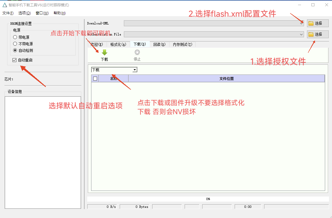Maximize the application window
Image resolution: width=332 pixels, height=218 pixels.
tap(313, 5)
